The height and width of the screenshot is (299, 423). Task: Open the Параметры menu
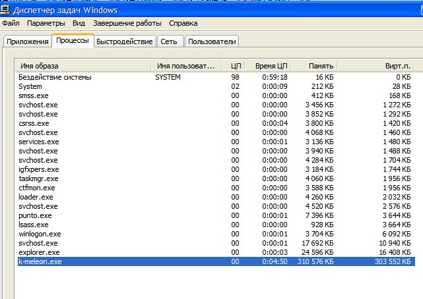[46, 23]
